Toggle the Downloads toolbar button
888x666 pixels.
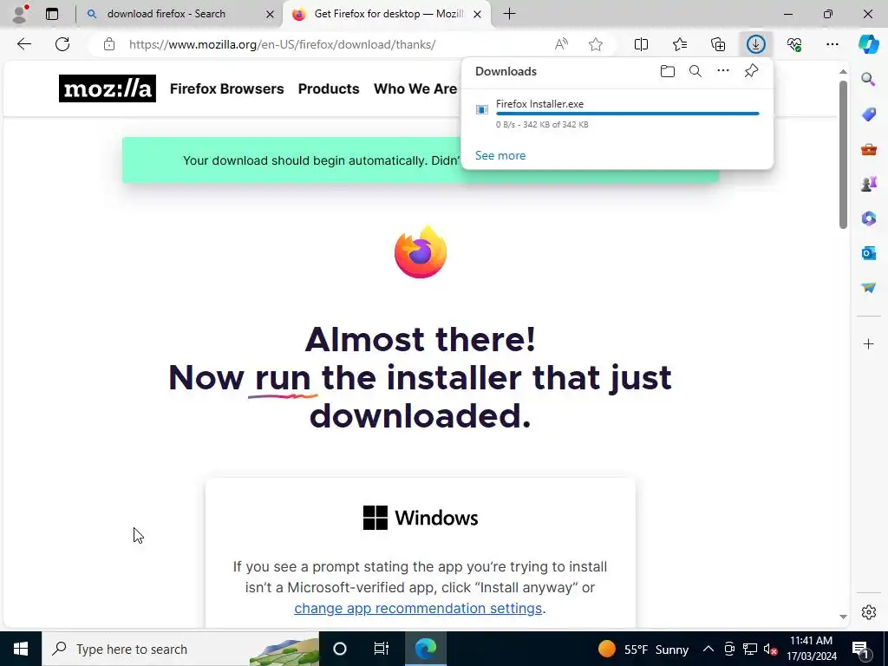pyautogui.click(x=756, y=44)
